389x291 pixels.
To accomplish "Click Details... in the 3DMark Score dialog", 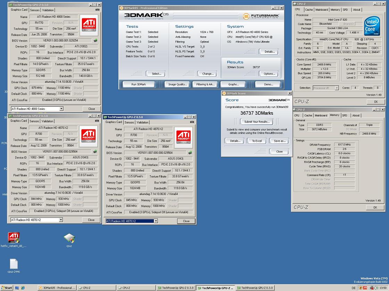I will 235,141.
